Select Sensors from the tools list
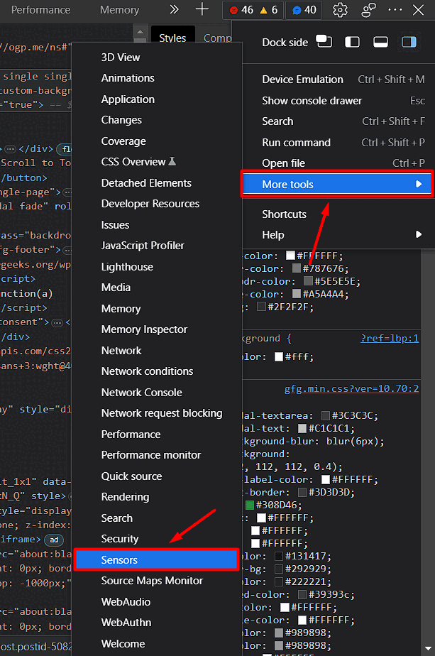This screenshot has height=656, width=435. (x=155, y=560)
